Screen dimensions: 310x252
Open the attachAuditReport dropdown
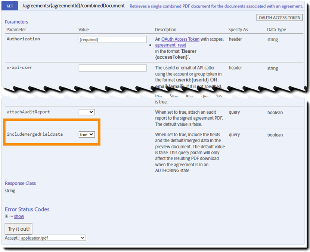pos(87,112)
